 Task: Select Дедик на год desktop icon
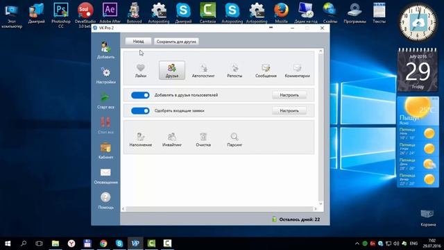tap(305, 14)
